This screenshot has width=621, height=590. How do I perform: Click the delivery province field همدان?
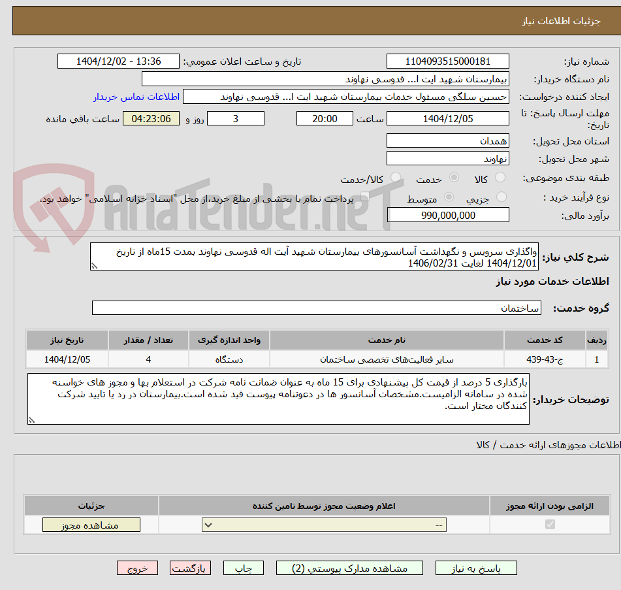(447, 140)
